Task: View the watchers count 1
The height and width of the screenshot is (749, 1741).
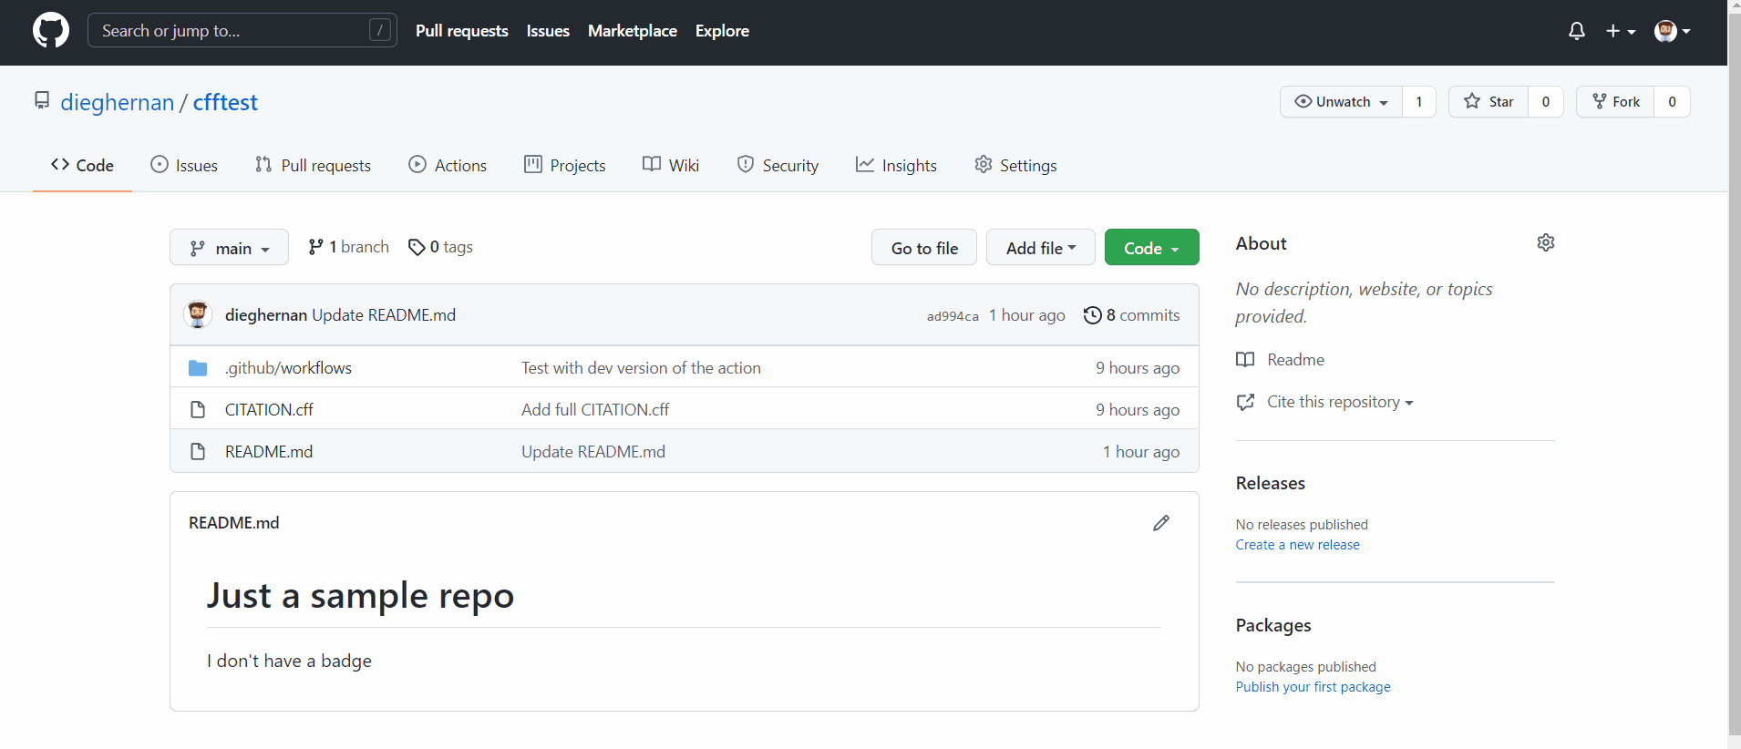Action: click(x=1419, y=102)
